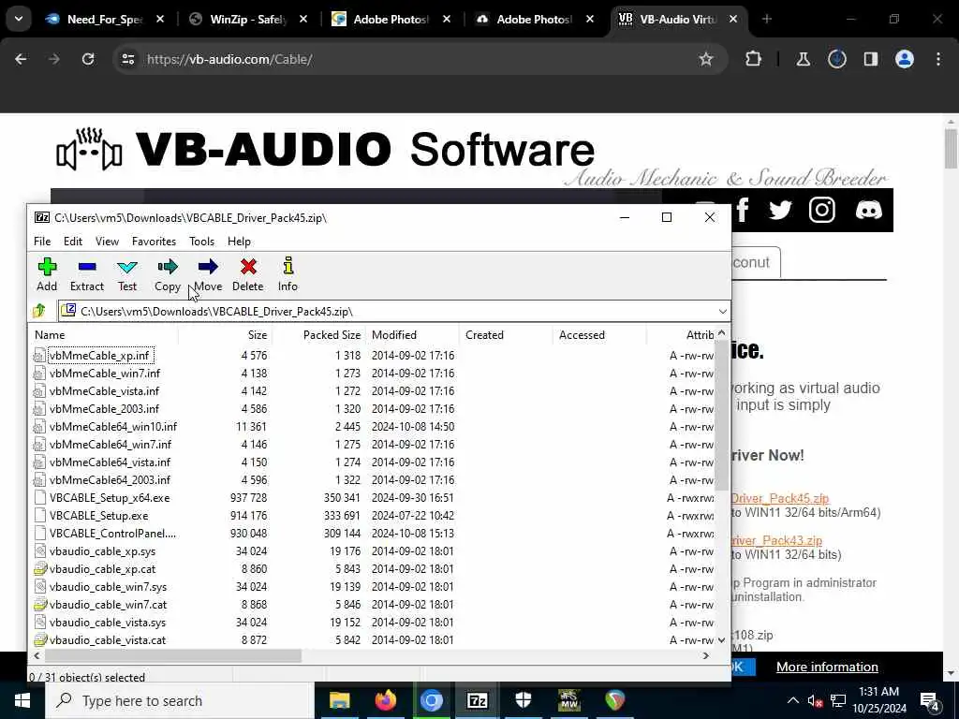Open the File menu in 7-Zip

[42, 242]
